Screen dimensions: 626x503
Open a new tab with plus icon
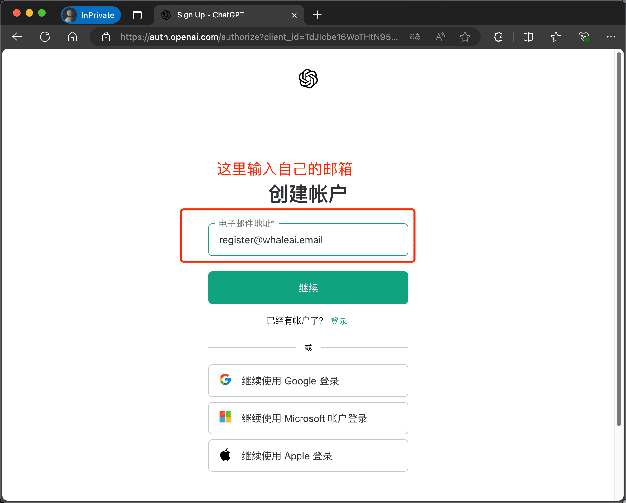tap(317, 15)
